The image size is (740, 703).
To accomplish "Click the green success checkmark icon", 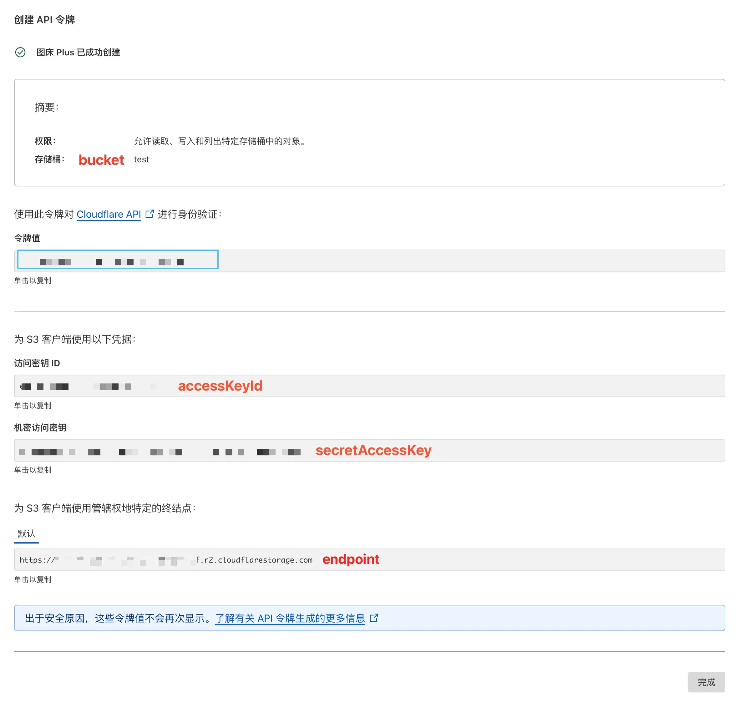I will (x=20, y=52).
